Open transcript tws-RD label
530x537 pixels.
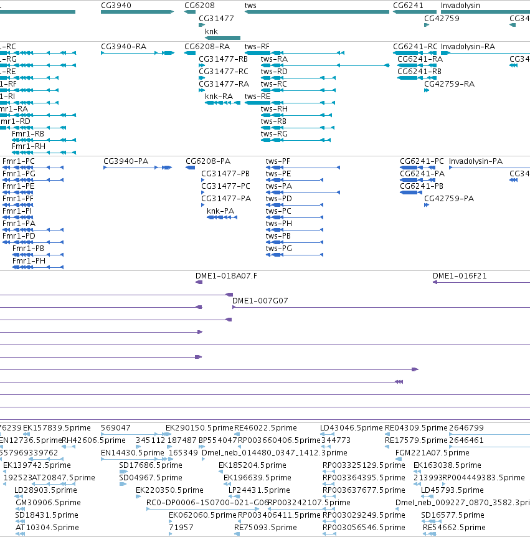coord(274,72)
